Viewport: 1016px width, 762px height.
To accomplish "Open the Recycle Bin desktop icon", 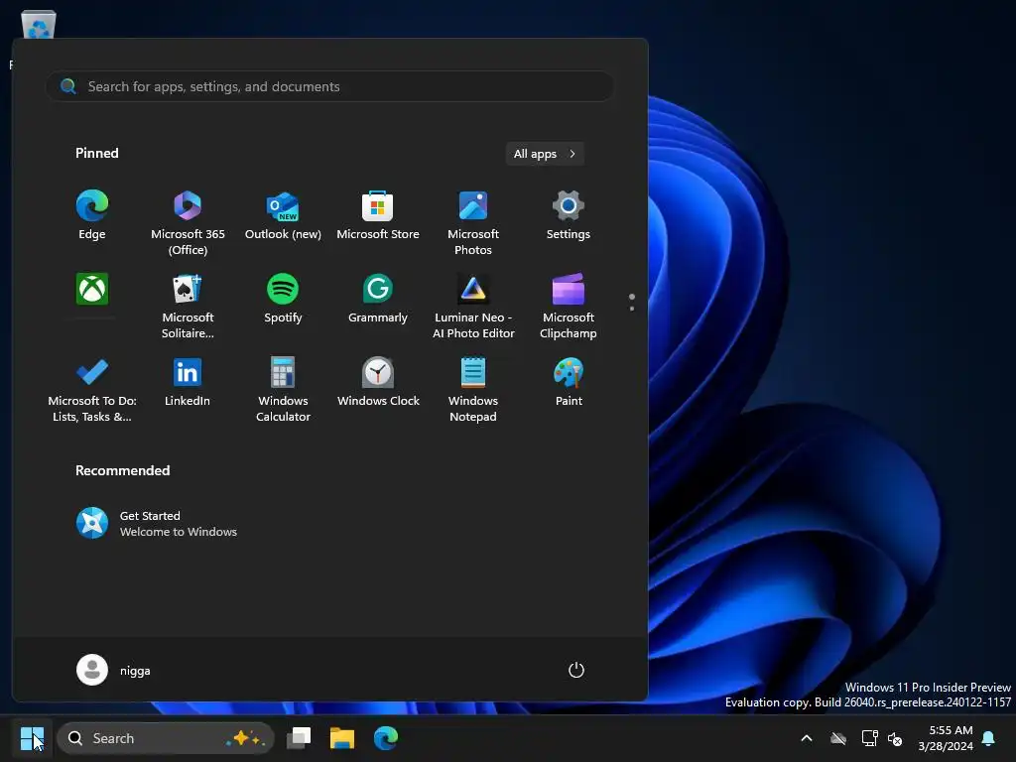I will tap(38, 25).
